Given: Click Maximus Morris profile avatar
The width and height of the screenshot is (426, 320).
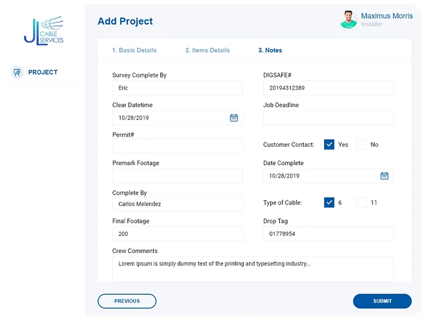Looking at the screenshot, I should point(348,20).
